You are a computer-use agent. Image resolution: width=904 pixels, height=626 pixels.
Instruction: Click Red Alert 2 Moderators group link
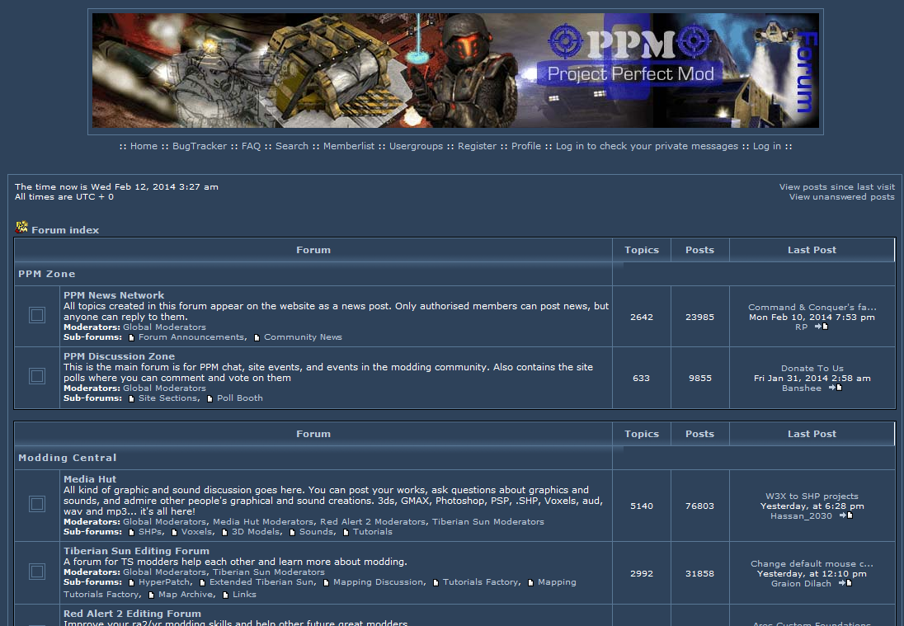373,521
